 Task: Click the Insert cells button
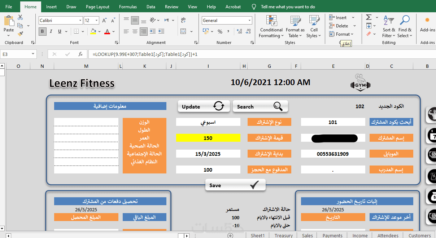[x=338, y=18]
